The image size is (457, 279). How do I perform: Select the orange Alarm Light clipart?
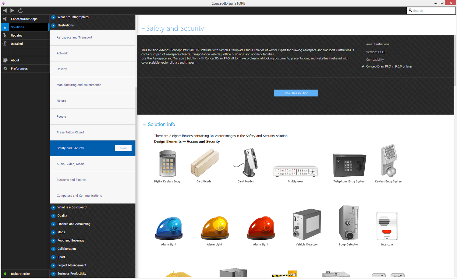click(x=214, y=228)
